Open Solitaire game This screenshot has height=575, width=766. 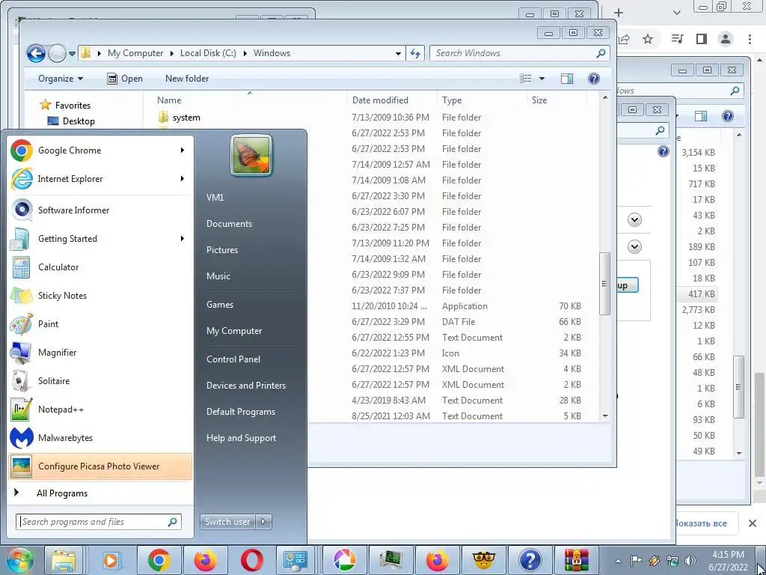tap(100, 380)
